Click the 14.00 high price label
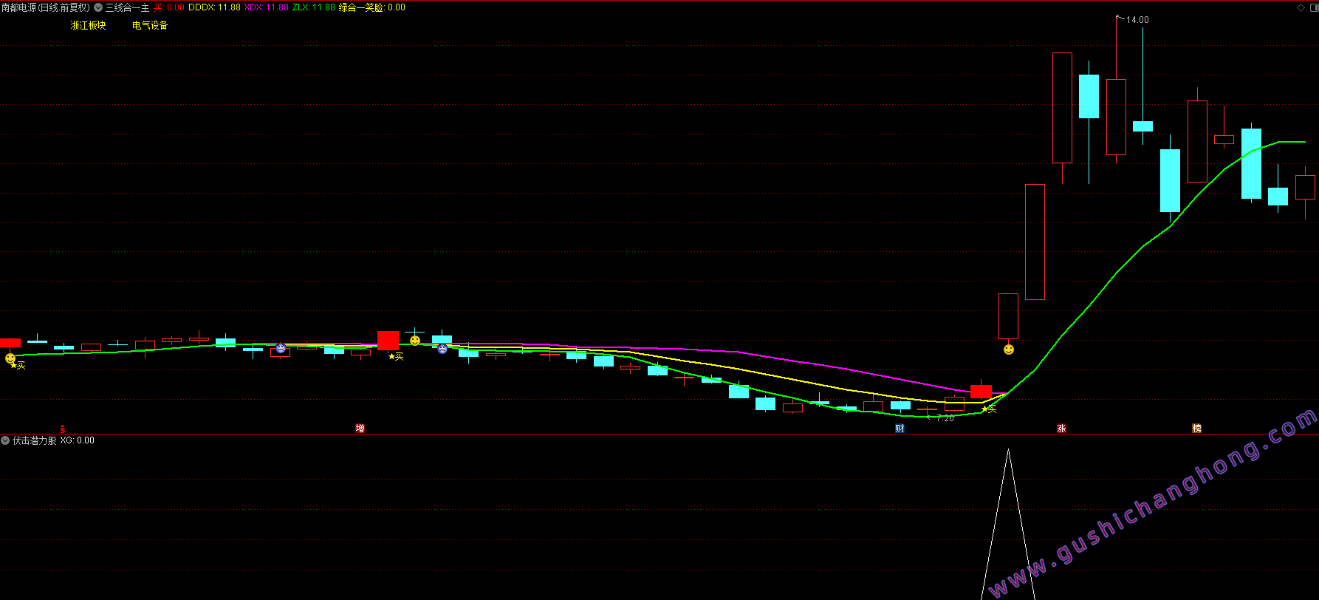The height and width of the screenshot is (600, 1319). pos(1137,20)
